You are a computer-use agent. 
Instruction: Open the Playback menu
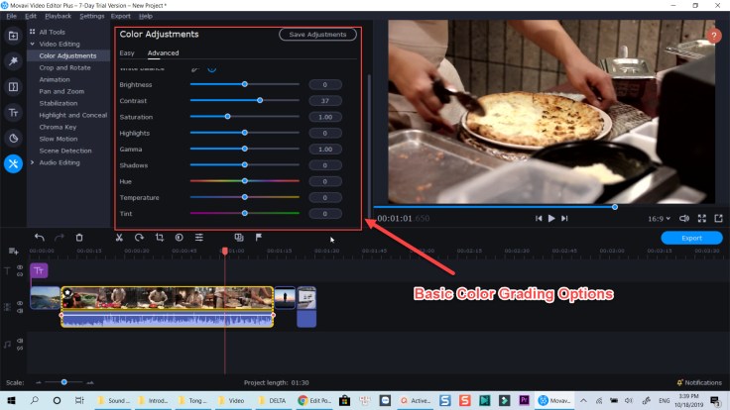pos(59,16)
